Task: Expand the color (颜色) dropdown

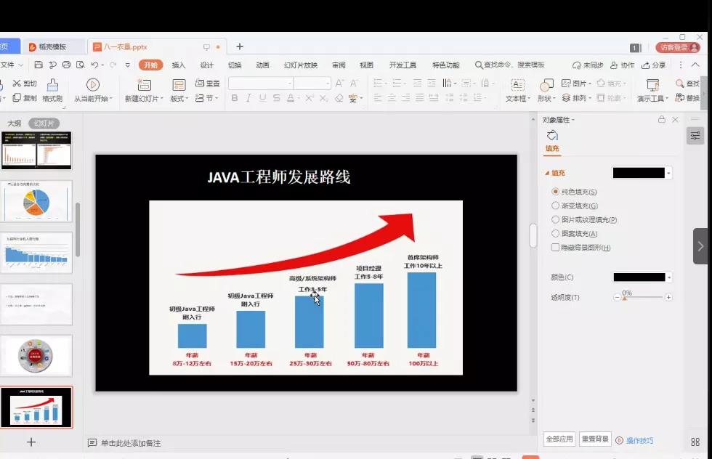Action: (x=669, y=277)
